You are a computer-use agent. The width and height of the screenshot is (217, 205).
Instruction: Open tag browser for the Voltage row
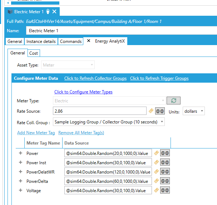(x=156, y=190)
